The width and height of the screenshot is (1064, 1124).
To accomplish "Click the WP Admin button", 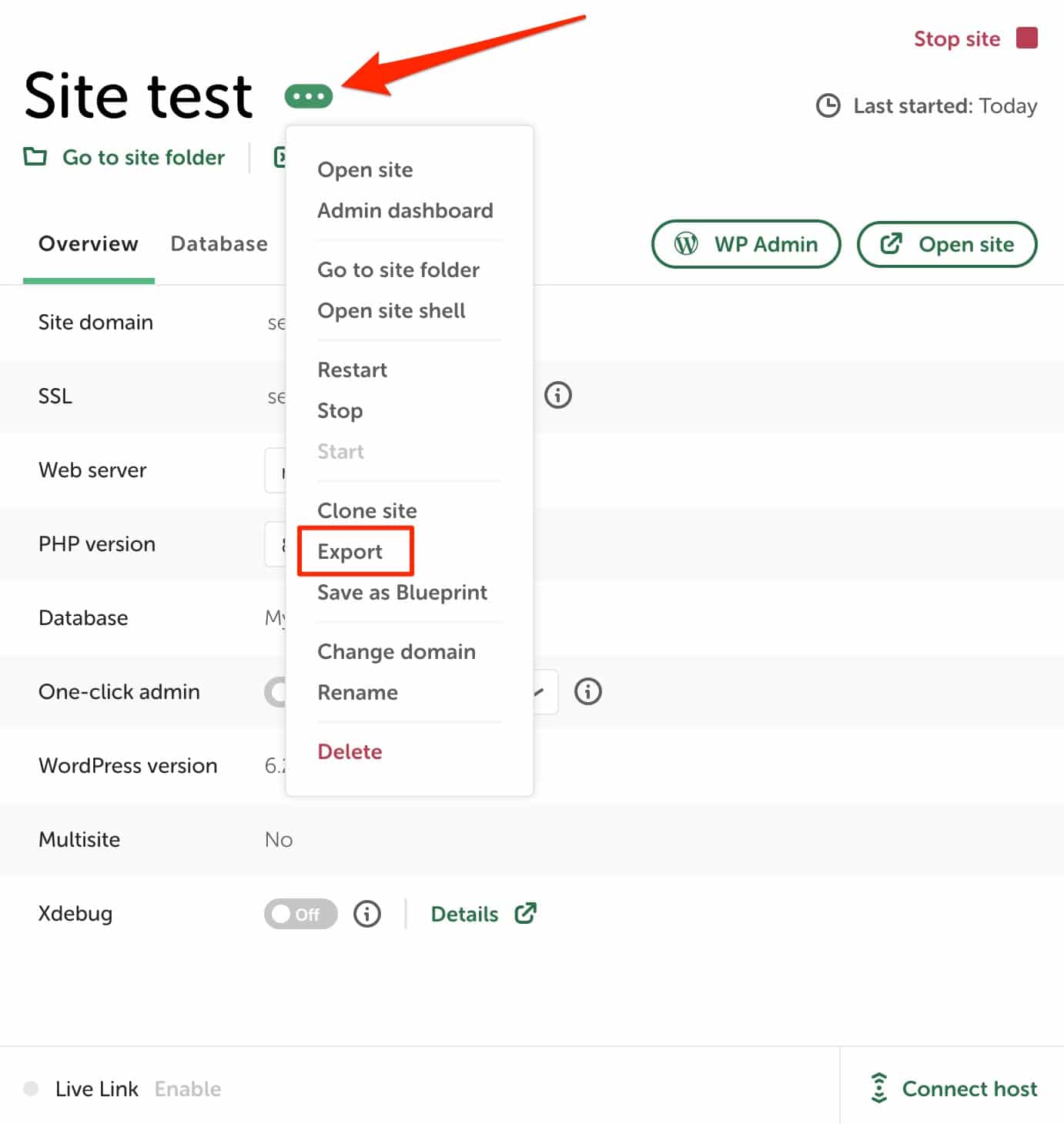I will (x=746, y=244).
